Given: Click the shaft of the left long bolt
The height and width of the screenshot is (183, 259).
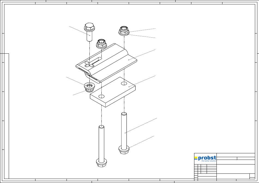Looking at the screenshot, I should tap(101, 142).
